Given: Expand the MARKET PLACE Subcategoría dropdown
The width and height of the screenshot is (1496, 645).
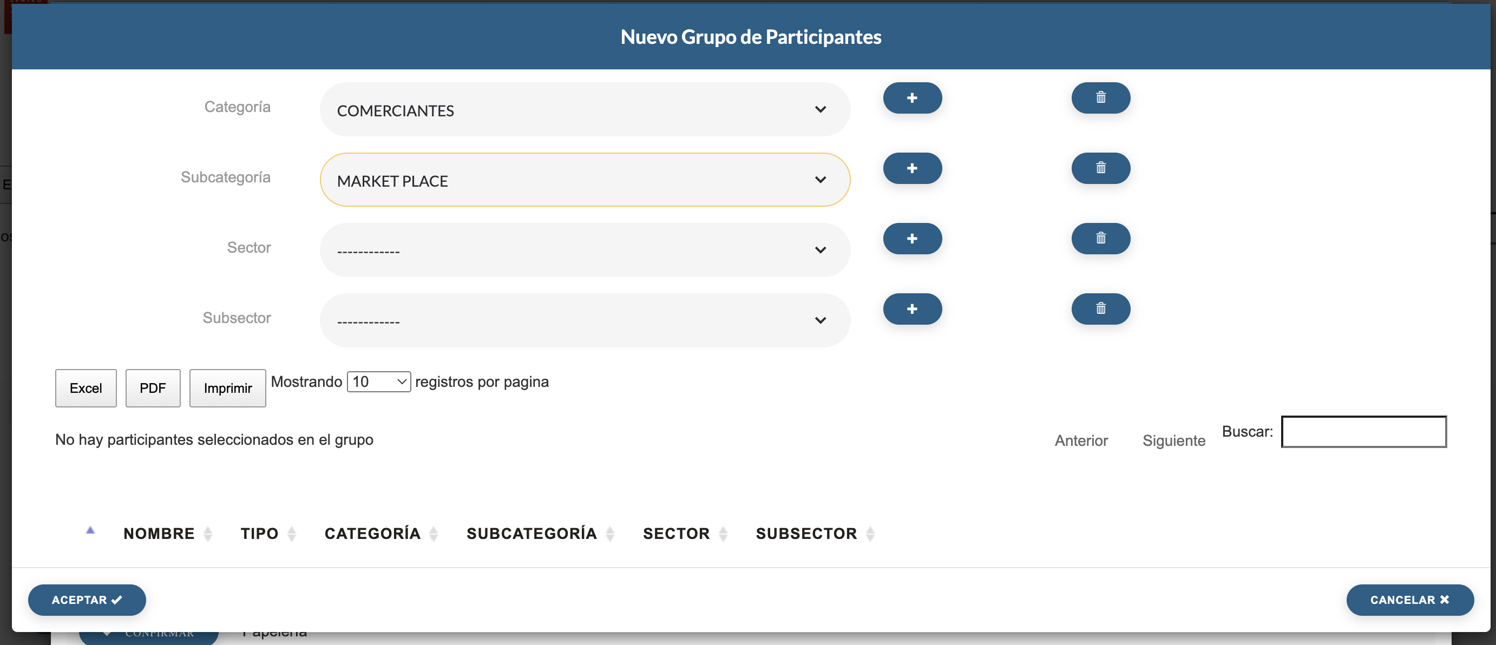Looking at the screenshot, I should [x=584, y=180].
